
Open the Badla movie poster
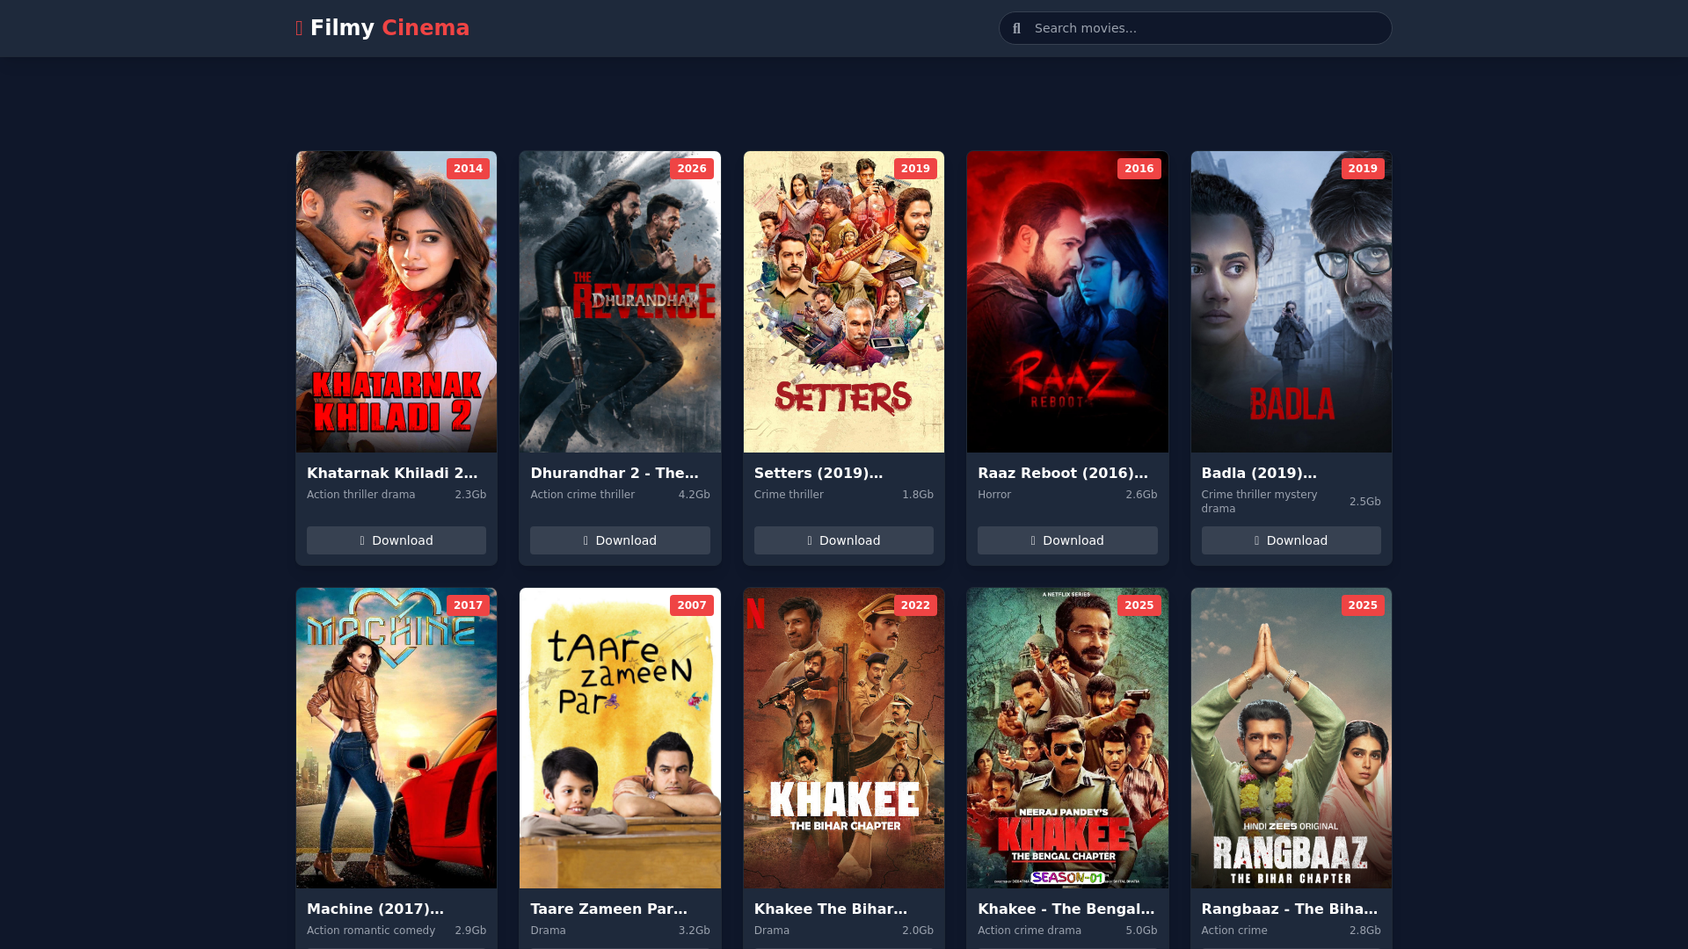[1291, 301]
